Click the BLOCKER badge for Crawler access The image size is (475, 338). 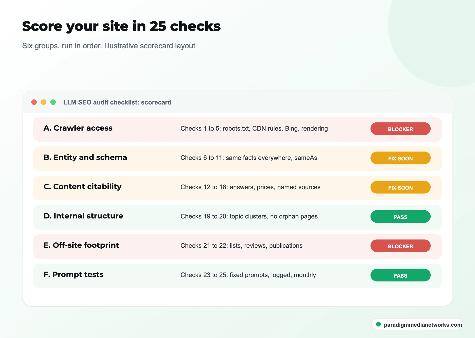(400, 129)
